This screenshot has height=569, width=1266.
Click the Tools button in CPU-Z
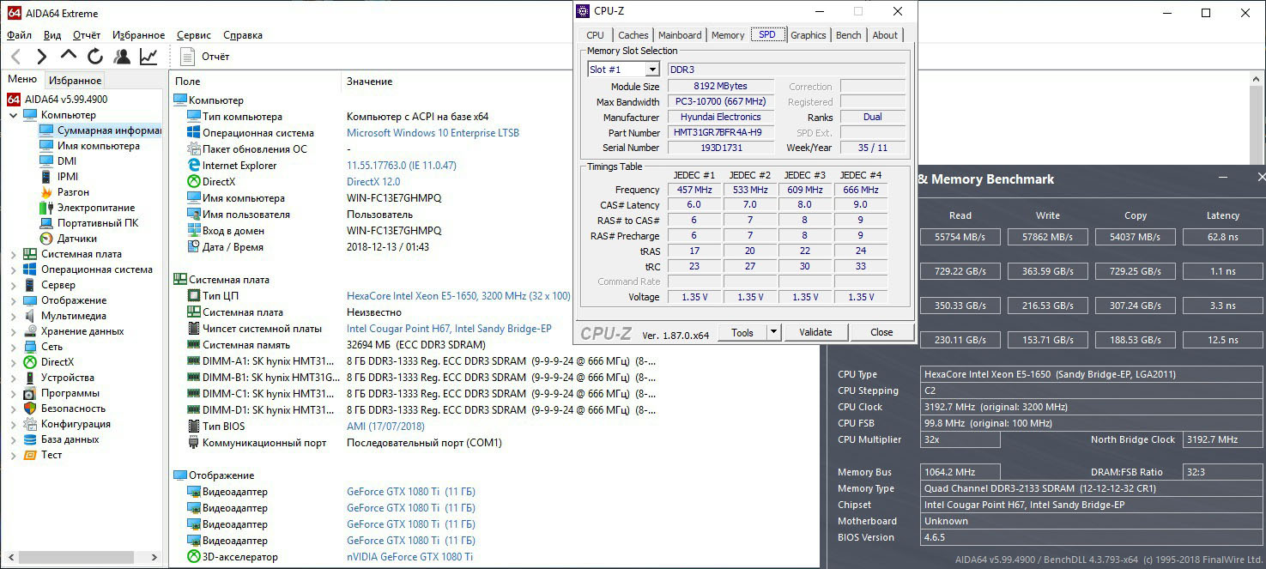(742, 332)
